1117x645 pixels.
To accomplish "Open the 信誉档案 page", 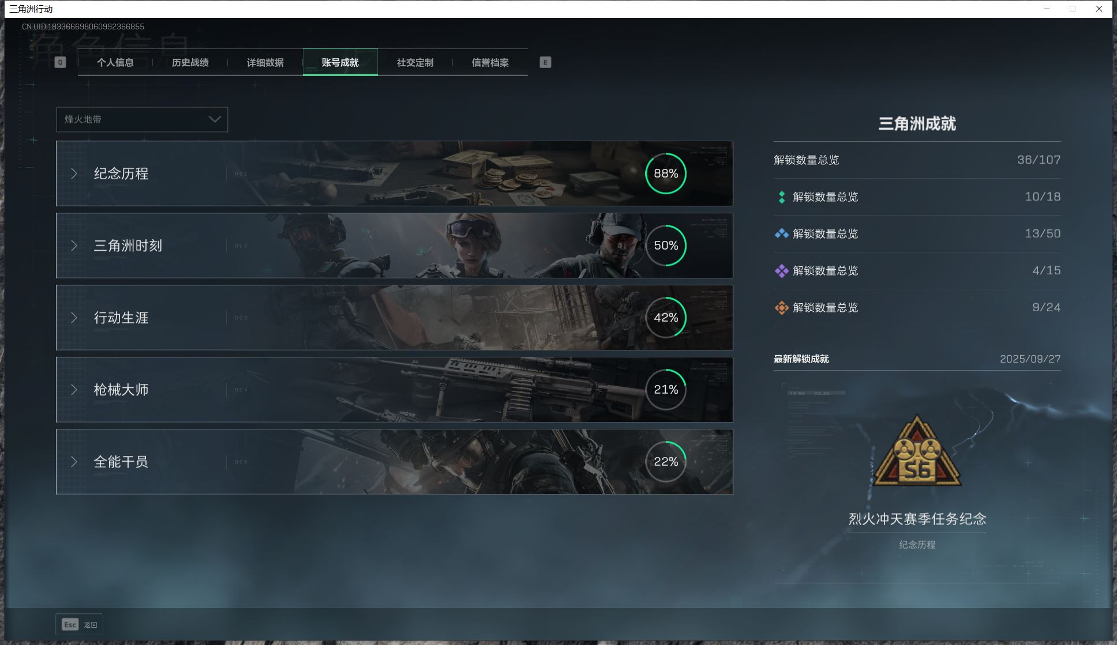I will click(490, 62).
